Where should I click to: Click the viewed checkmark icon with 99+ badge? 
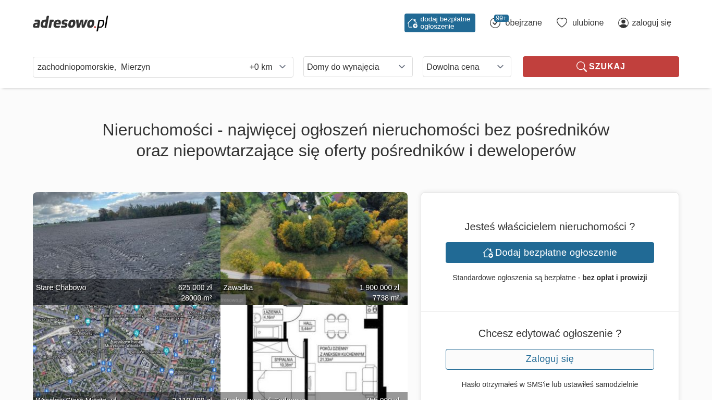[495, 23]
